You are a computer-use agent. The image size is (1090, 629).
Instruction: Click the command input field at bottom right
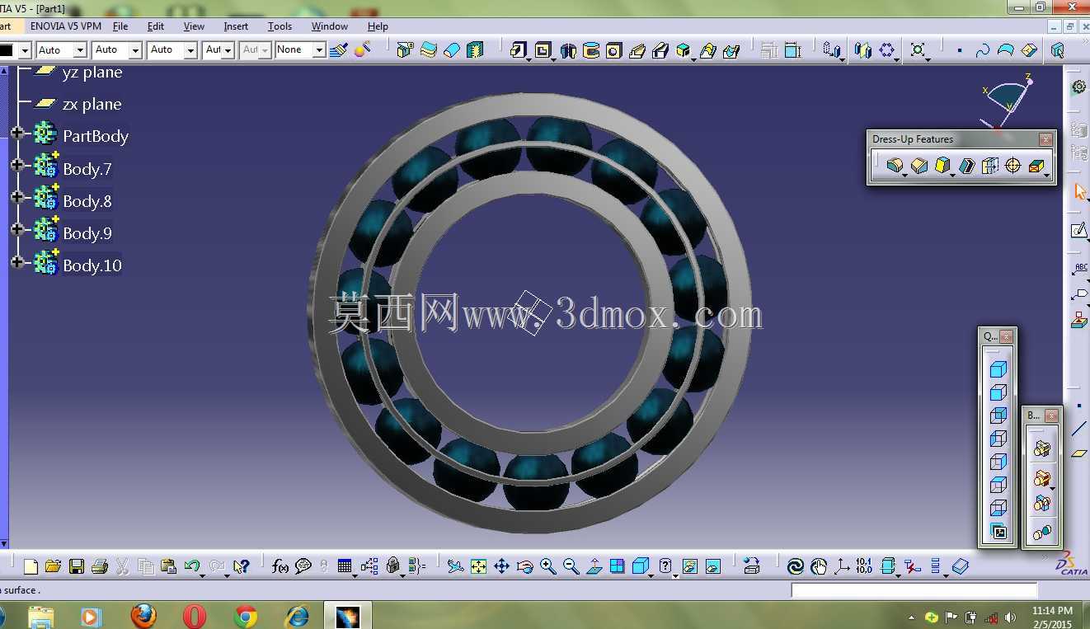tap(914, 590)
